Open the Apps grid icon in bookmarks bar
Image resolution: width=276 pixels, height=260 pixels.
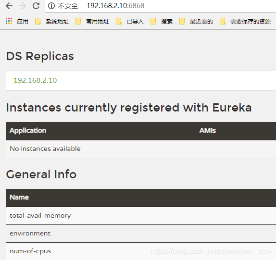9,21
